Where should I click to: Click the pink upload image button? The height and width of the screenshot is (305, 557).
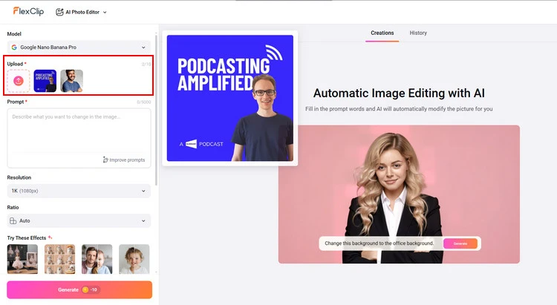tap(19, 81)
